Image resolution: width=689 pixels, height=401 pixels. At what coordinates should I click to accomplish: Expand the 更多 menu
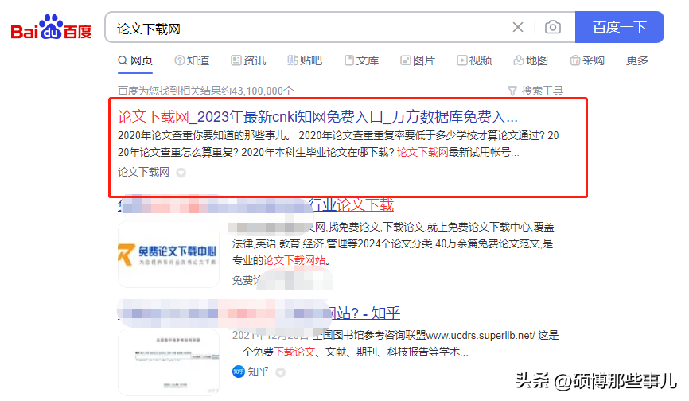(637, 60)
